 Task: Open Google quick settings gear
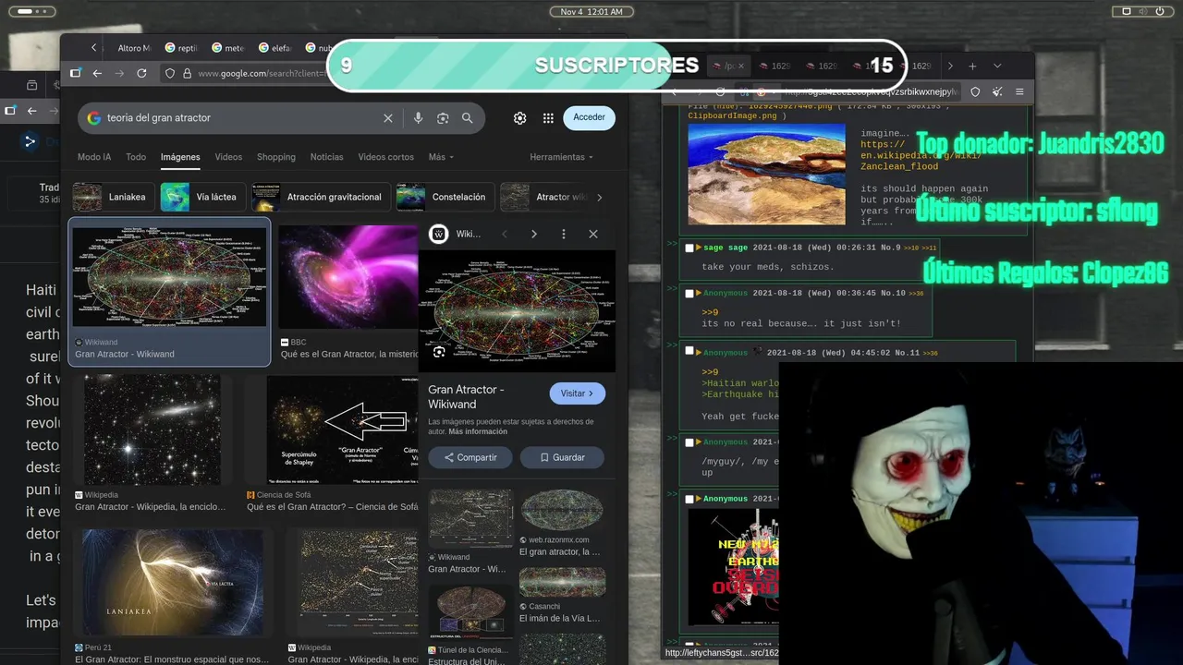click(520, 118)
